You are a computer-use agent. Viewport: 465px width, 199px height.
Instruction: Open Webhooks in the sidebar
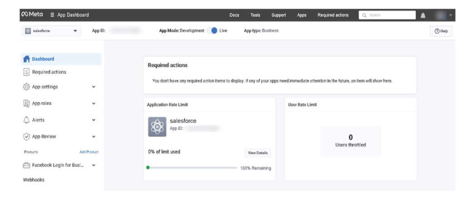coord(34,180)
